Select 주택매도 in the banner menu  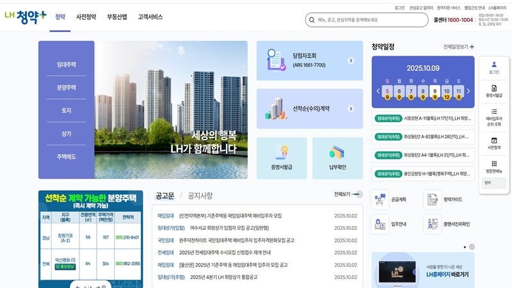point(67,157)
